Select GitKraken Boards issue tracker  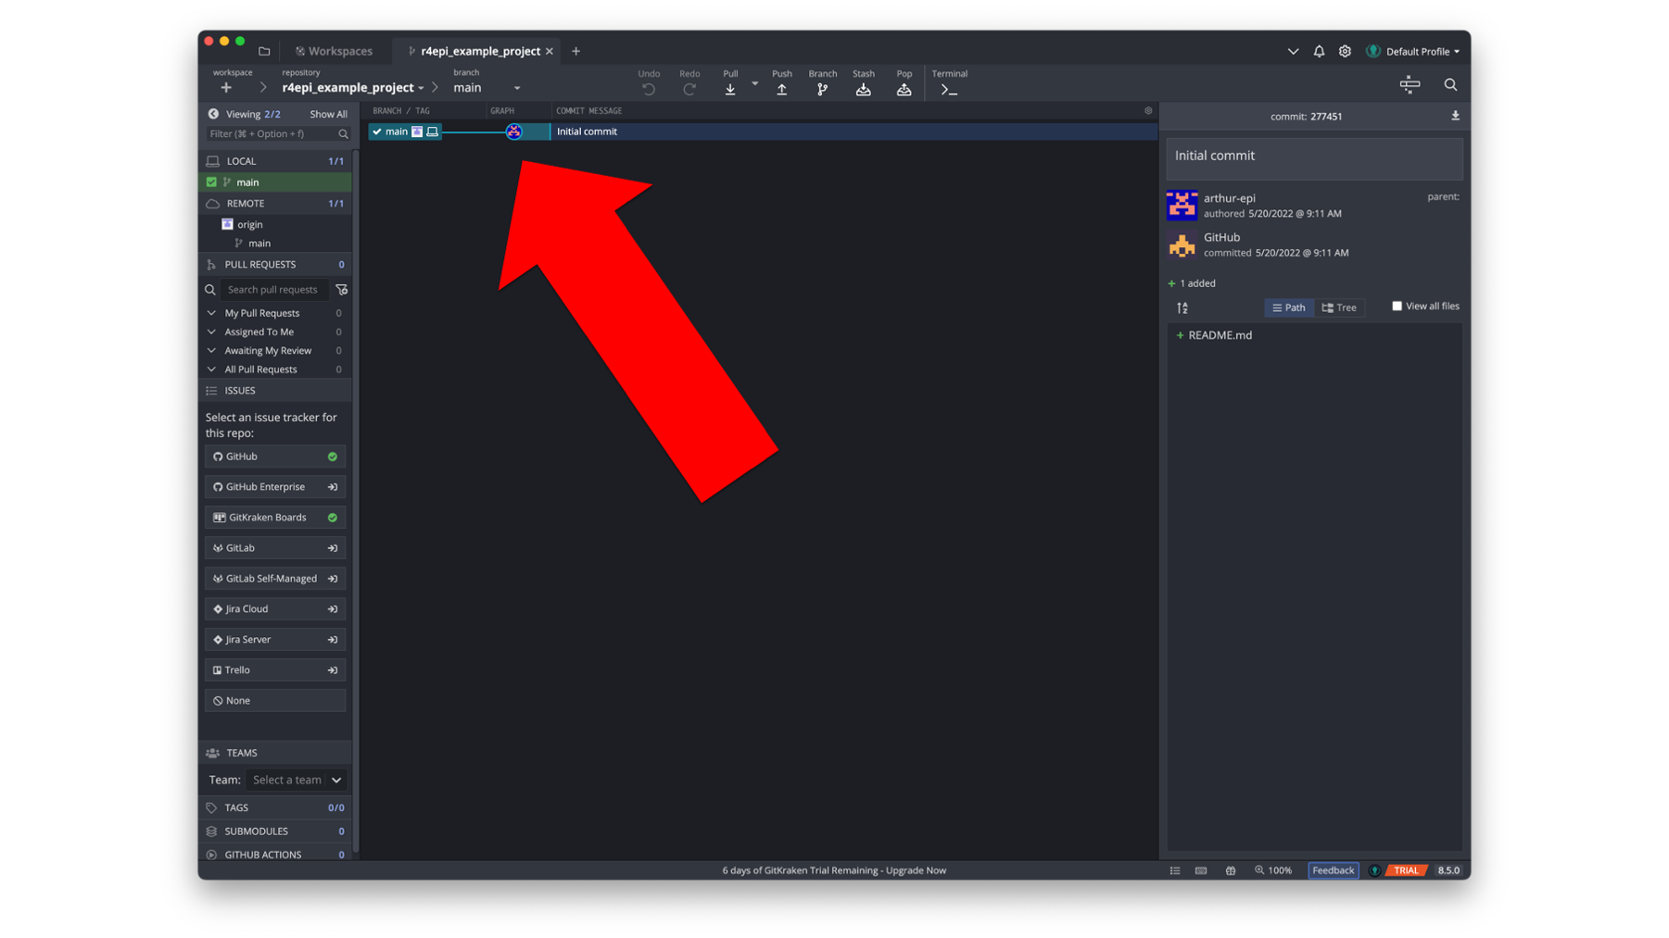(275, 518)
